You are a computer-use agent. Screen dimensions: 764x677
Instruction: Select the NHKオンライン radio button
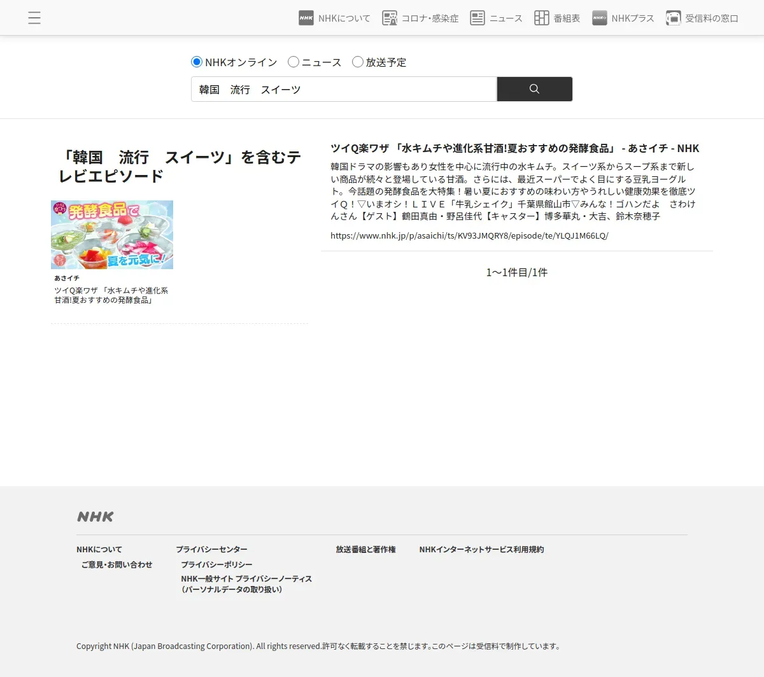pos(197,62)
